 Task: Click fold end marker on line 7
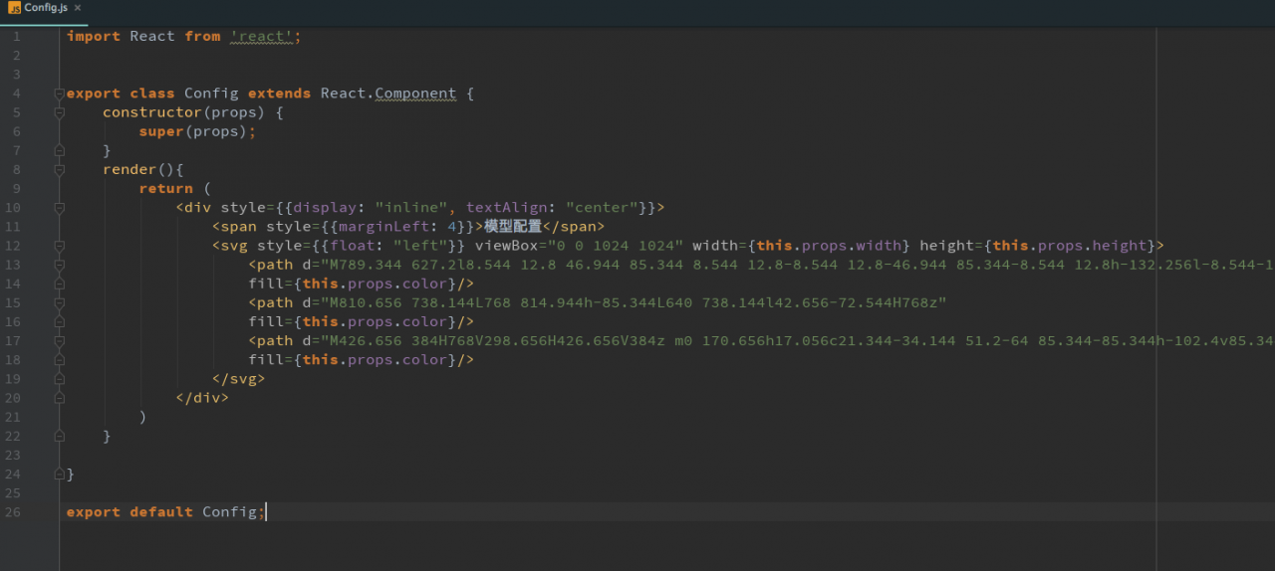pos(59,150)
